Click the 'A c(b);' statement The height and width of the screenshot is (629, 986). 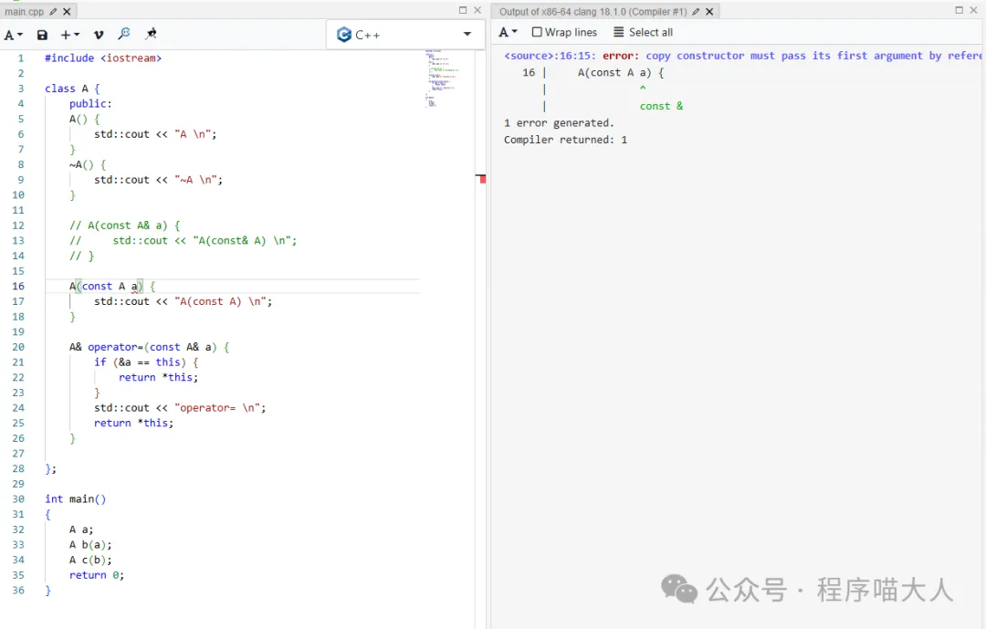90,560
